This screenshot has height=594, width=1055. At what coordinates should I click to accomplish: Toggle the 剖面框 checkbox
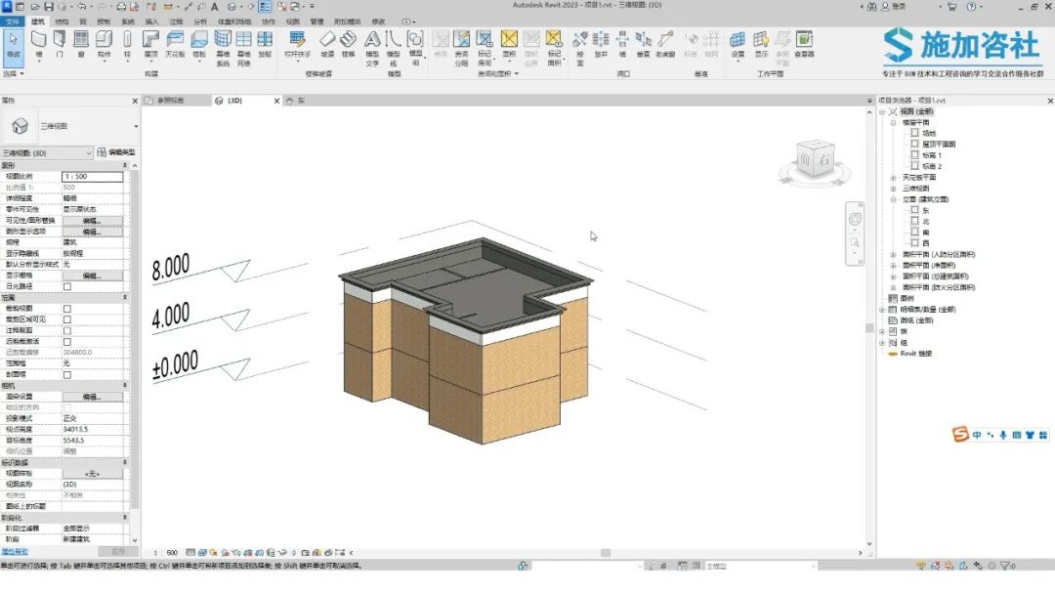(x=67, y=375)
